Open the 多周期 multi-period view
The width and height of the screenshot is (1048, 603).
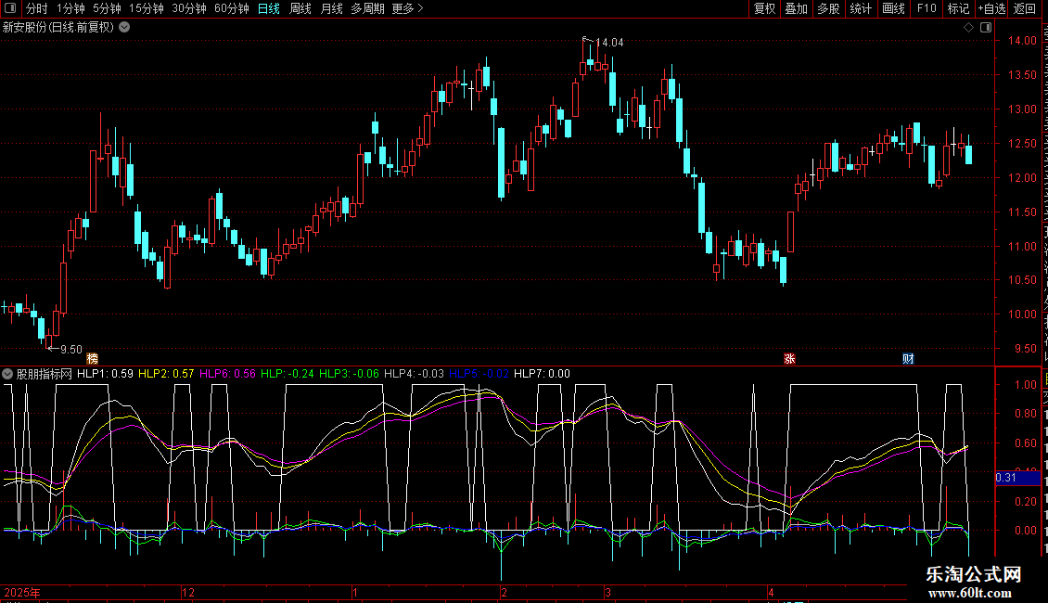click(367, 8)
